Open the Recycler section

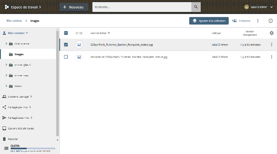point(13,139)
